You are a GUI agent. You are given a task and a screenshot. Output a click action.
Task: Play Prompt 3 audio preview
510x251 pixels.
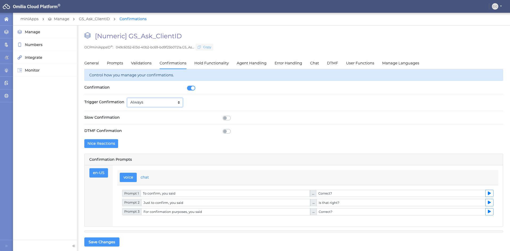(x=489, y=212)
